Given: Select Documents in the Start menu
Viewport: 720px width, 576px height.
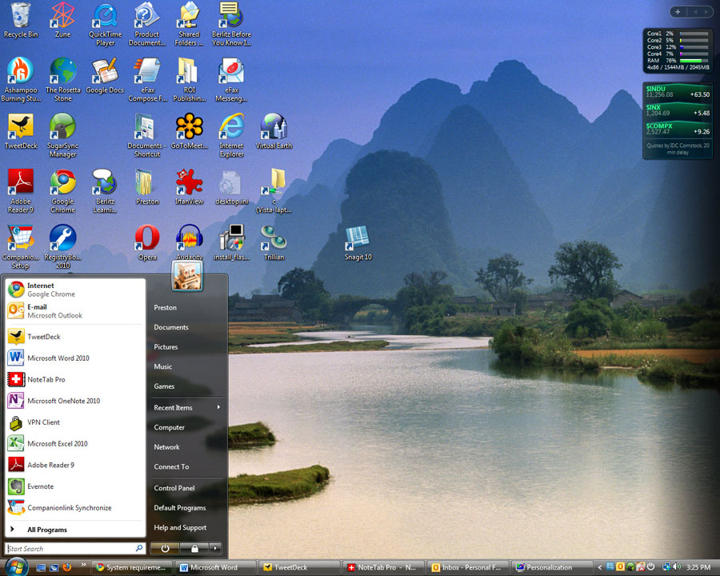Looking at the screenshot, I should pyautogui.click(x=171, y=326).
